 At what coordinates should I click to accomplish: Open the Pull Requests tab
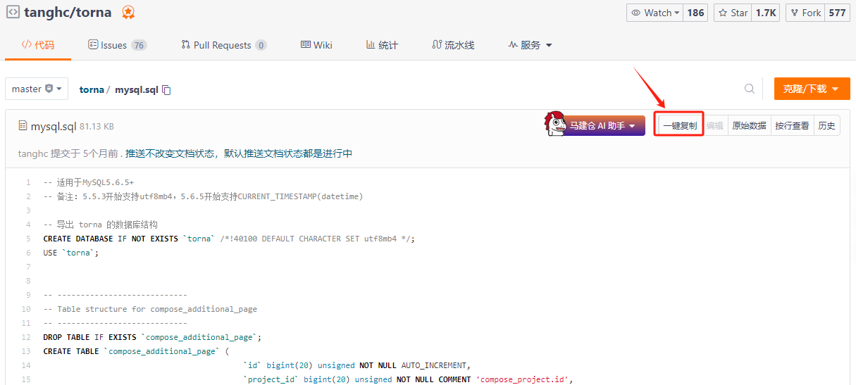click(224, 45)
